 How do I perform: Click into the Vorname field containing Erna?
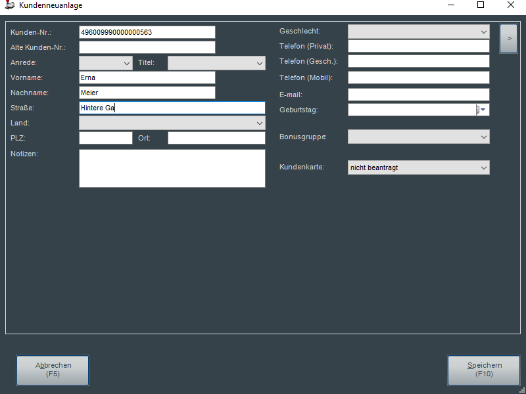[x=147, y=77]
